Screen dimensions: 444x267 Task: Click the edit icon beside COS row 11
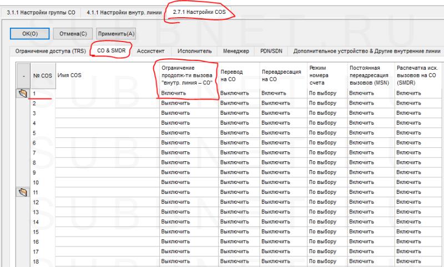tap(23, 192)
